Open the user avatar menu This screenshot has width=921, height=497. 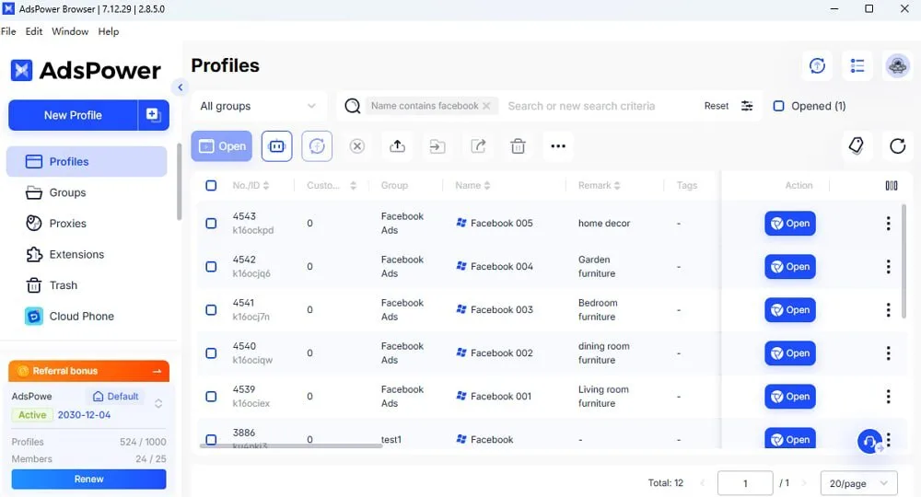897,65
